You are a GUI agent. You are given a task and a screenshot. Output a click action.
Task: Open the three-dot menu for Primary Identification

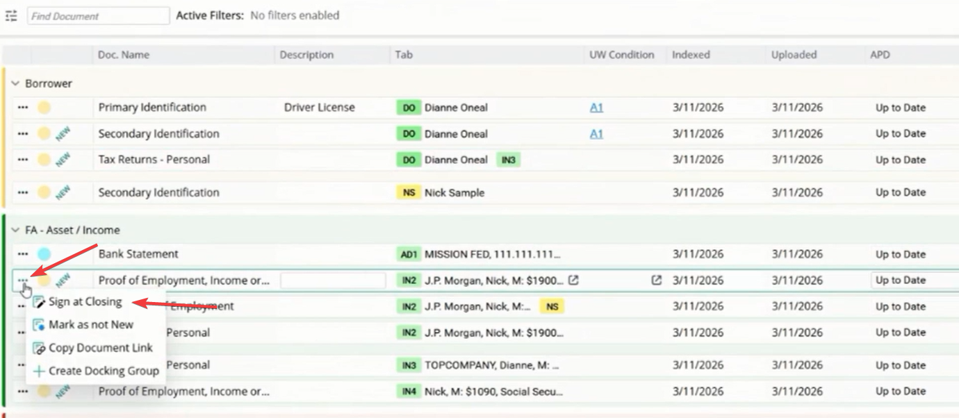[x=23, y=108]
